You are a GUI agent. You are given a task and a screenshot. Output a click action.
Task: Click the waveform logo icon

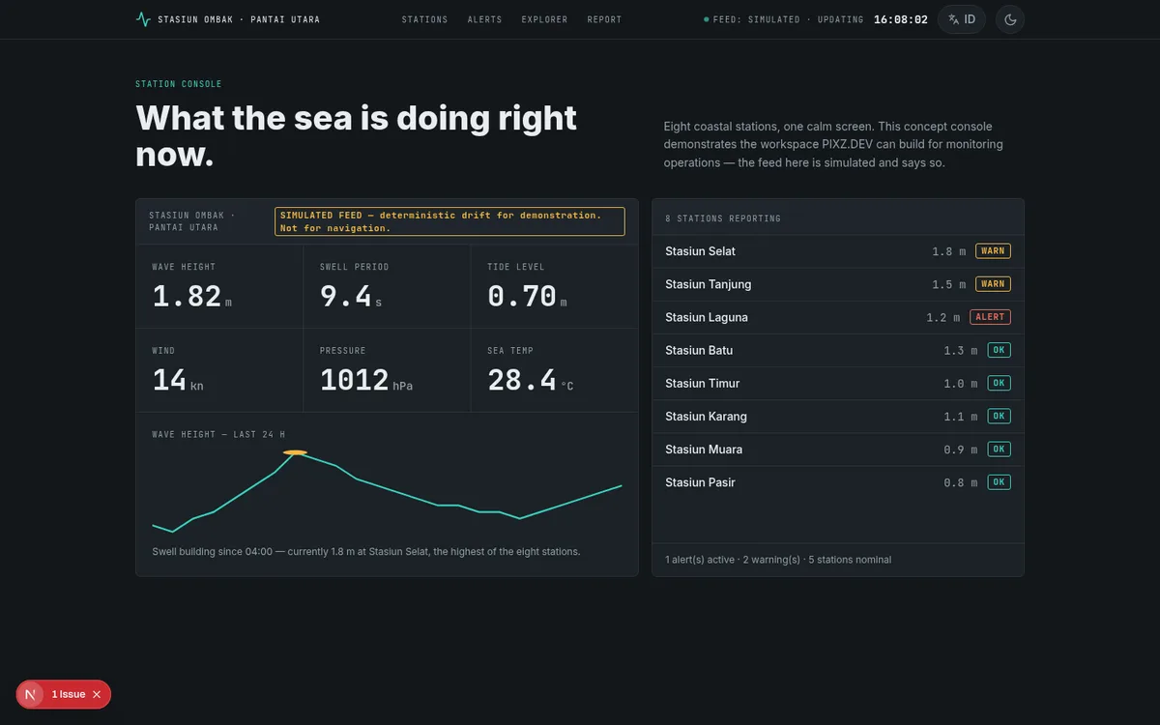point(143,19)
